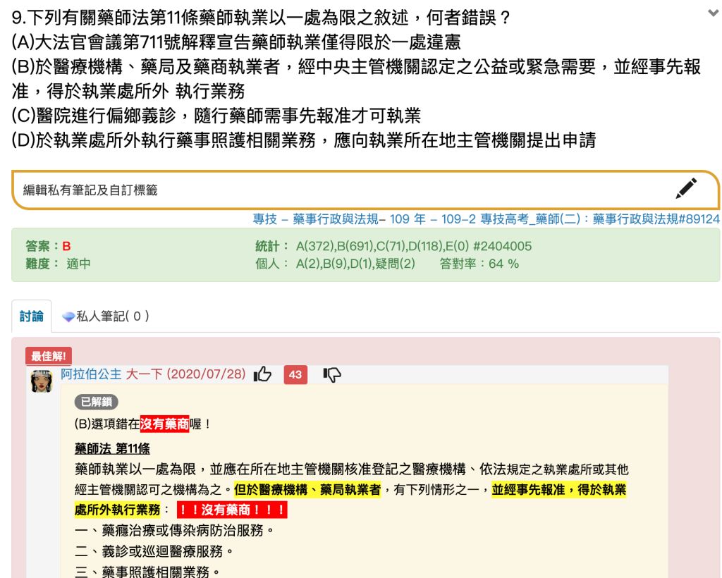Screen dimensions: 722x578
Task: Open the 阿拉伯公主 user profile link
Action: pyautogui.click(x=91, y=374)
